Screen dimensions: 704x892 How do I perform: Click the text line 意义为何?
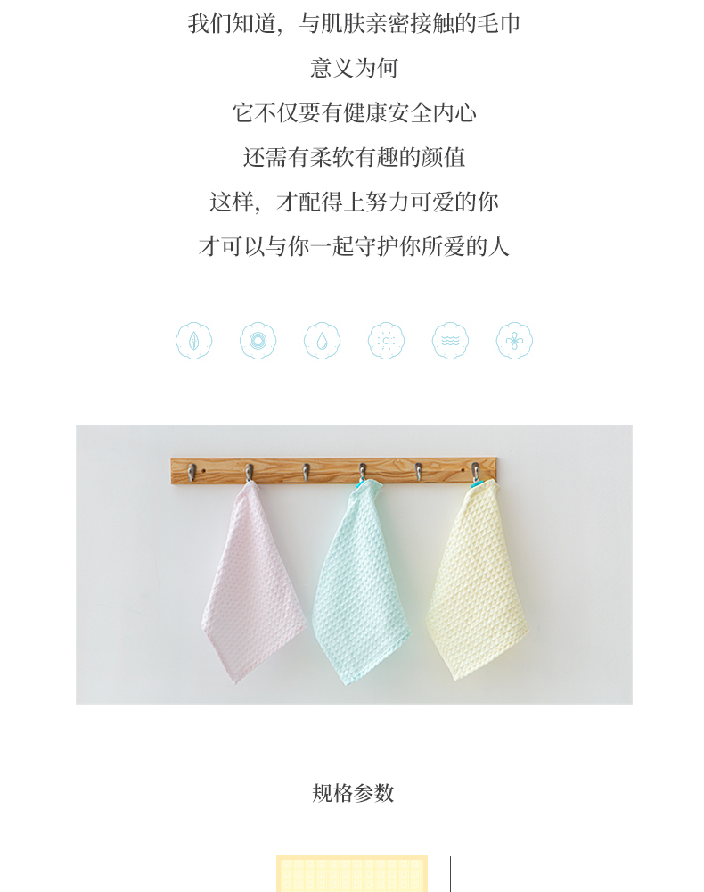(x=354, y=69)
